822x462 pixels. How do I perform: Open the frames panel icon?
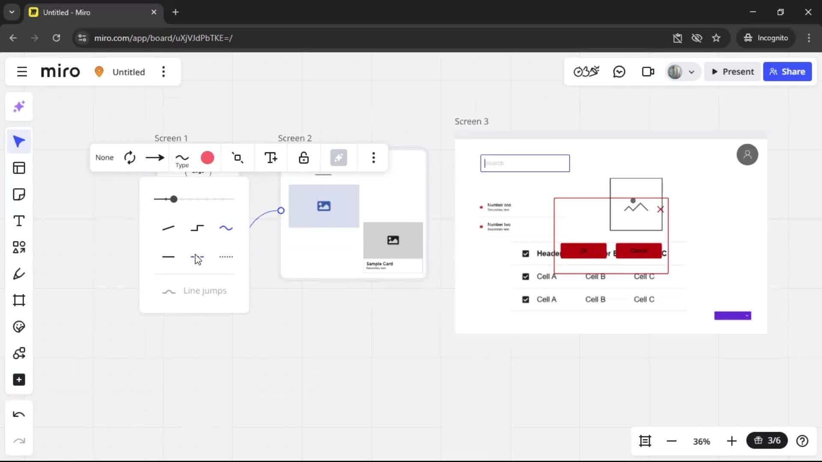[645, 441]
